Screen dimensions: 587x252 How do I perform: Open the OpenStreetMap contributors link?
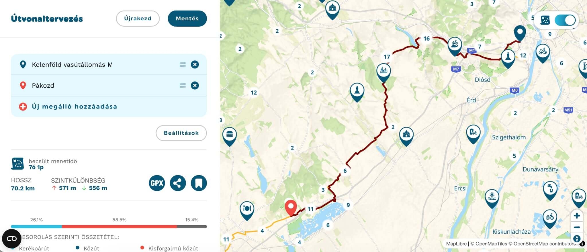[x=544, y=244]
